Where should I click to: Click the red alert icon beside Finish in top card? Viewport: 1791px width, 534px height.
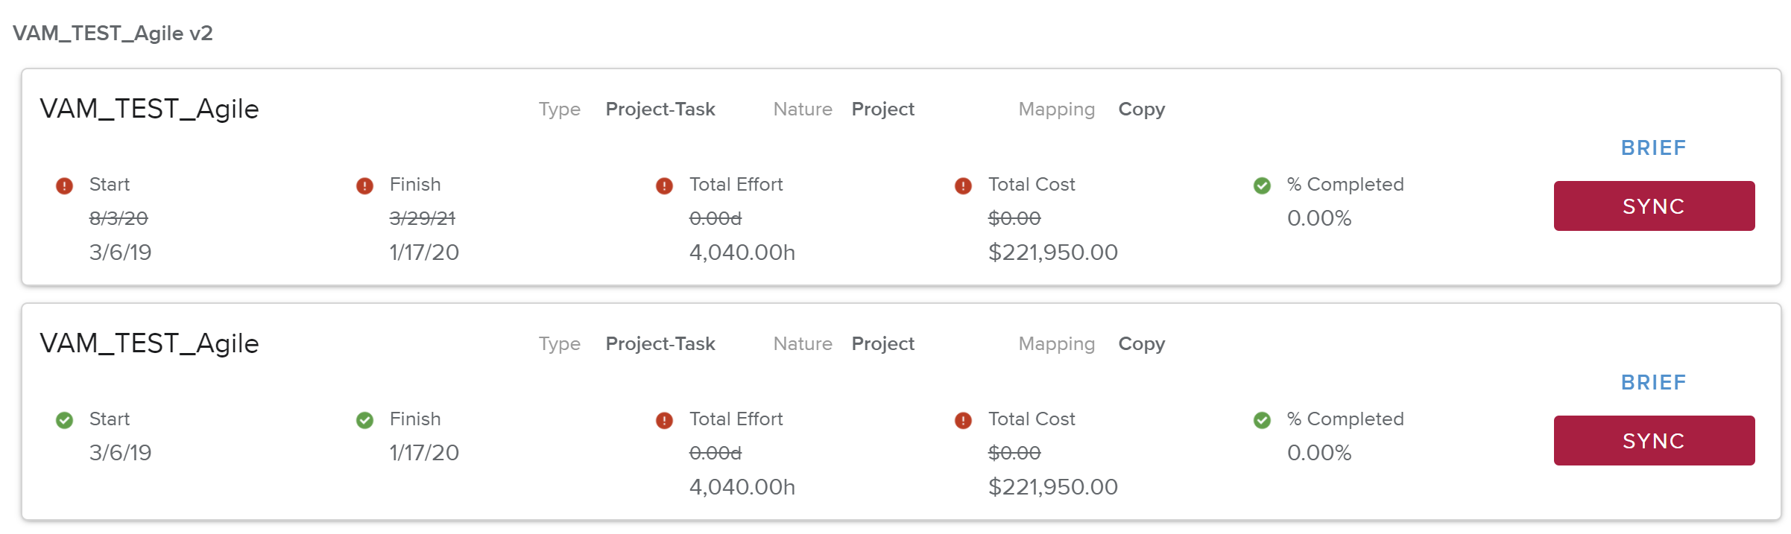point(364,185)
